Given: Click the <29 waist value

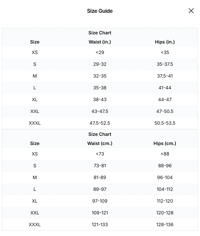Looking at the screenshot, I should (100, 52).
